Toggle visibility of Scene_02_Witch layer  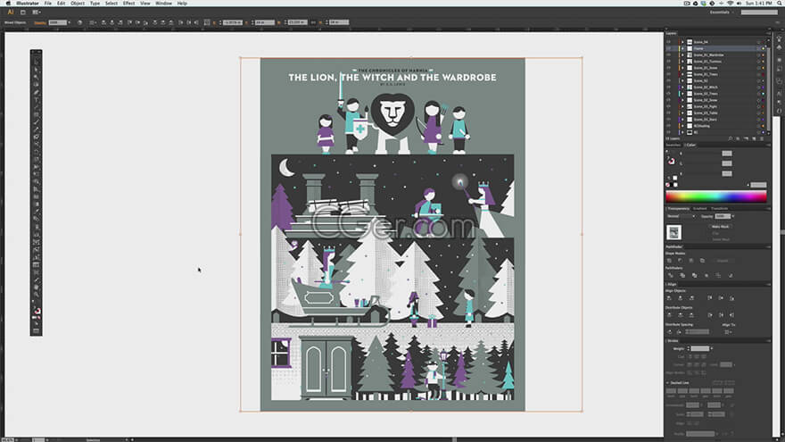pos(668,88)
